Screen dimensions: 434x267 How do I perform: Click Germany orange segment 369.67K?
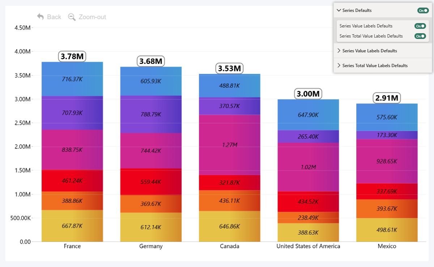[151, 204]
